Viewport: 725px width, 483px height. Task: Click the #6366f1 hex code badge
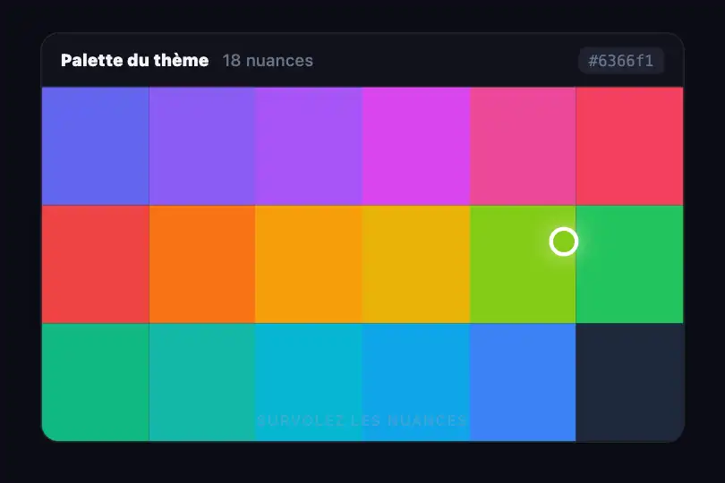[621, 61]
